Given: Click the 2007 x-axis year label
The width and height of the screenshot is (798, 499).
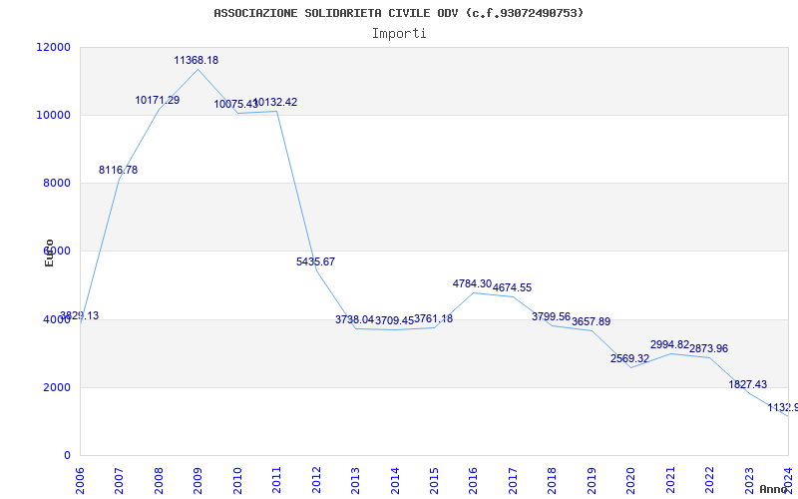Looking at the screenshot, I should 119,479.
